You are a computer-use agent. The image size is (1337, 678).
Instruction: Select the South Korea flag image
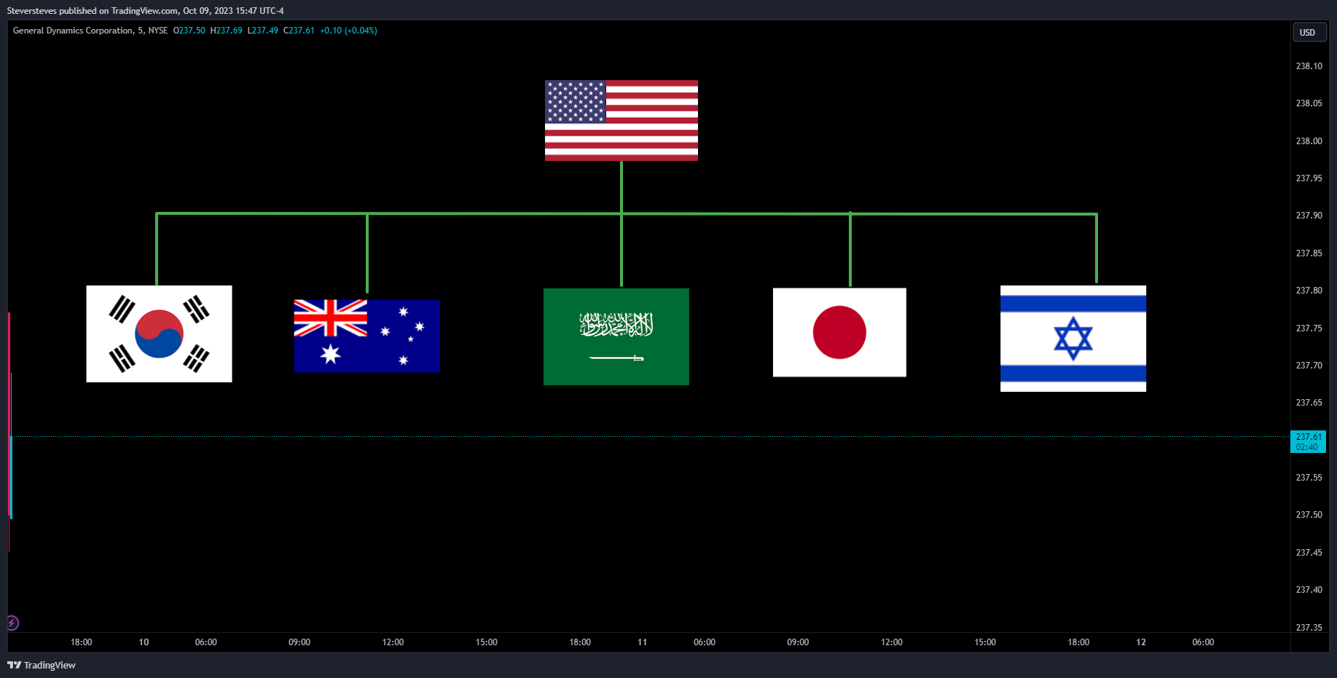coord(159,334)
